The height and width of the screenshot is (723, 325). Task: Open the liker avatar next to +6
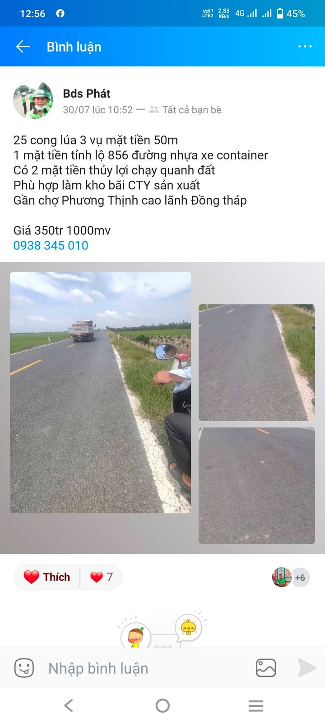tap(282, 577)
